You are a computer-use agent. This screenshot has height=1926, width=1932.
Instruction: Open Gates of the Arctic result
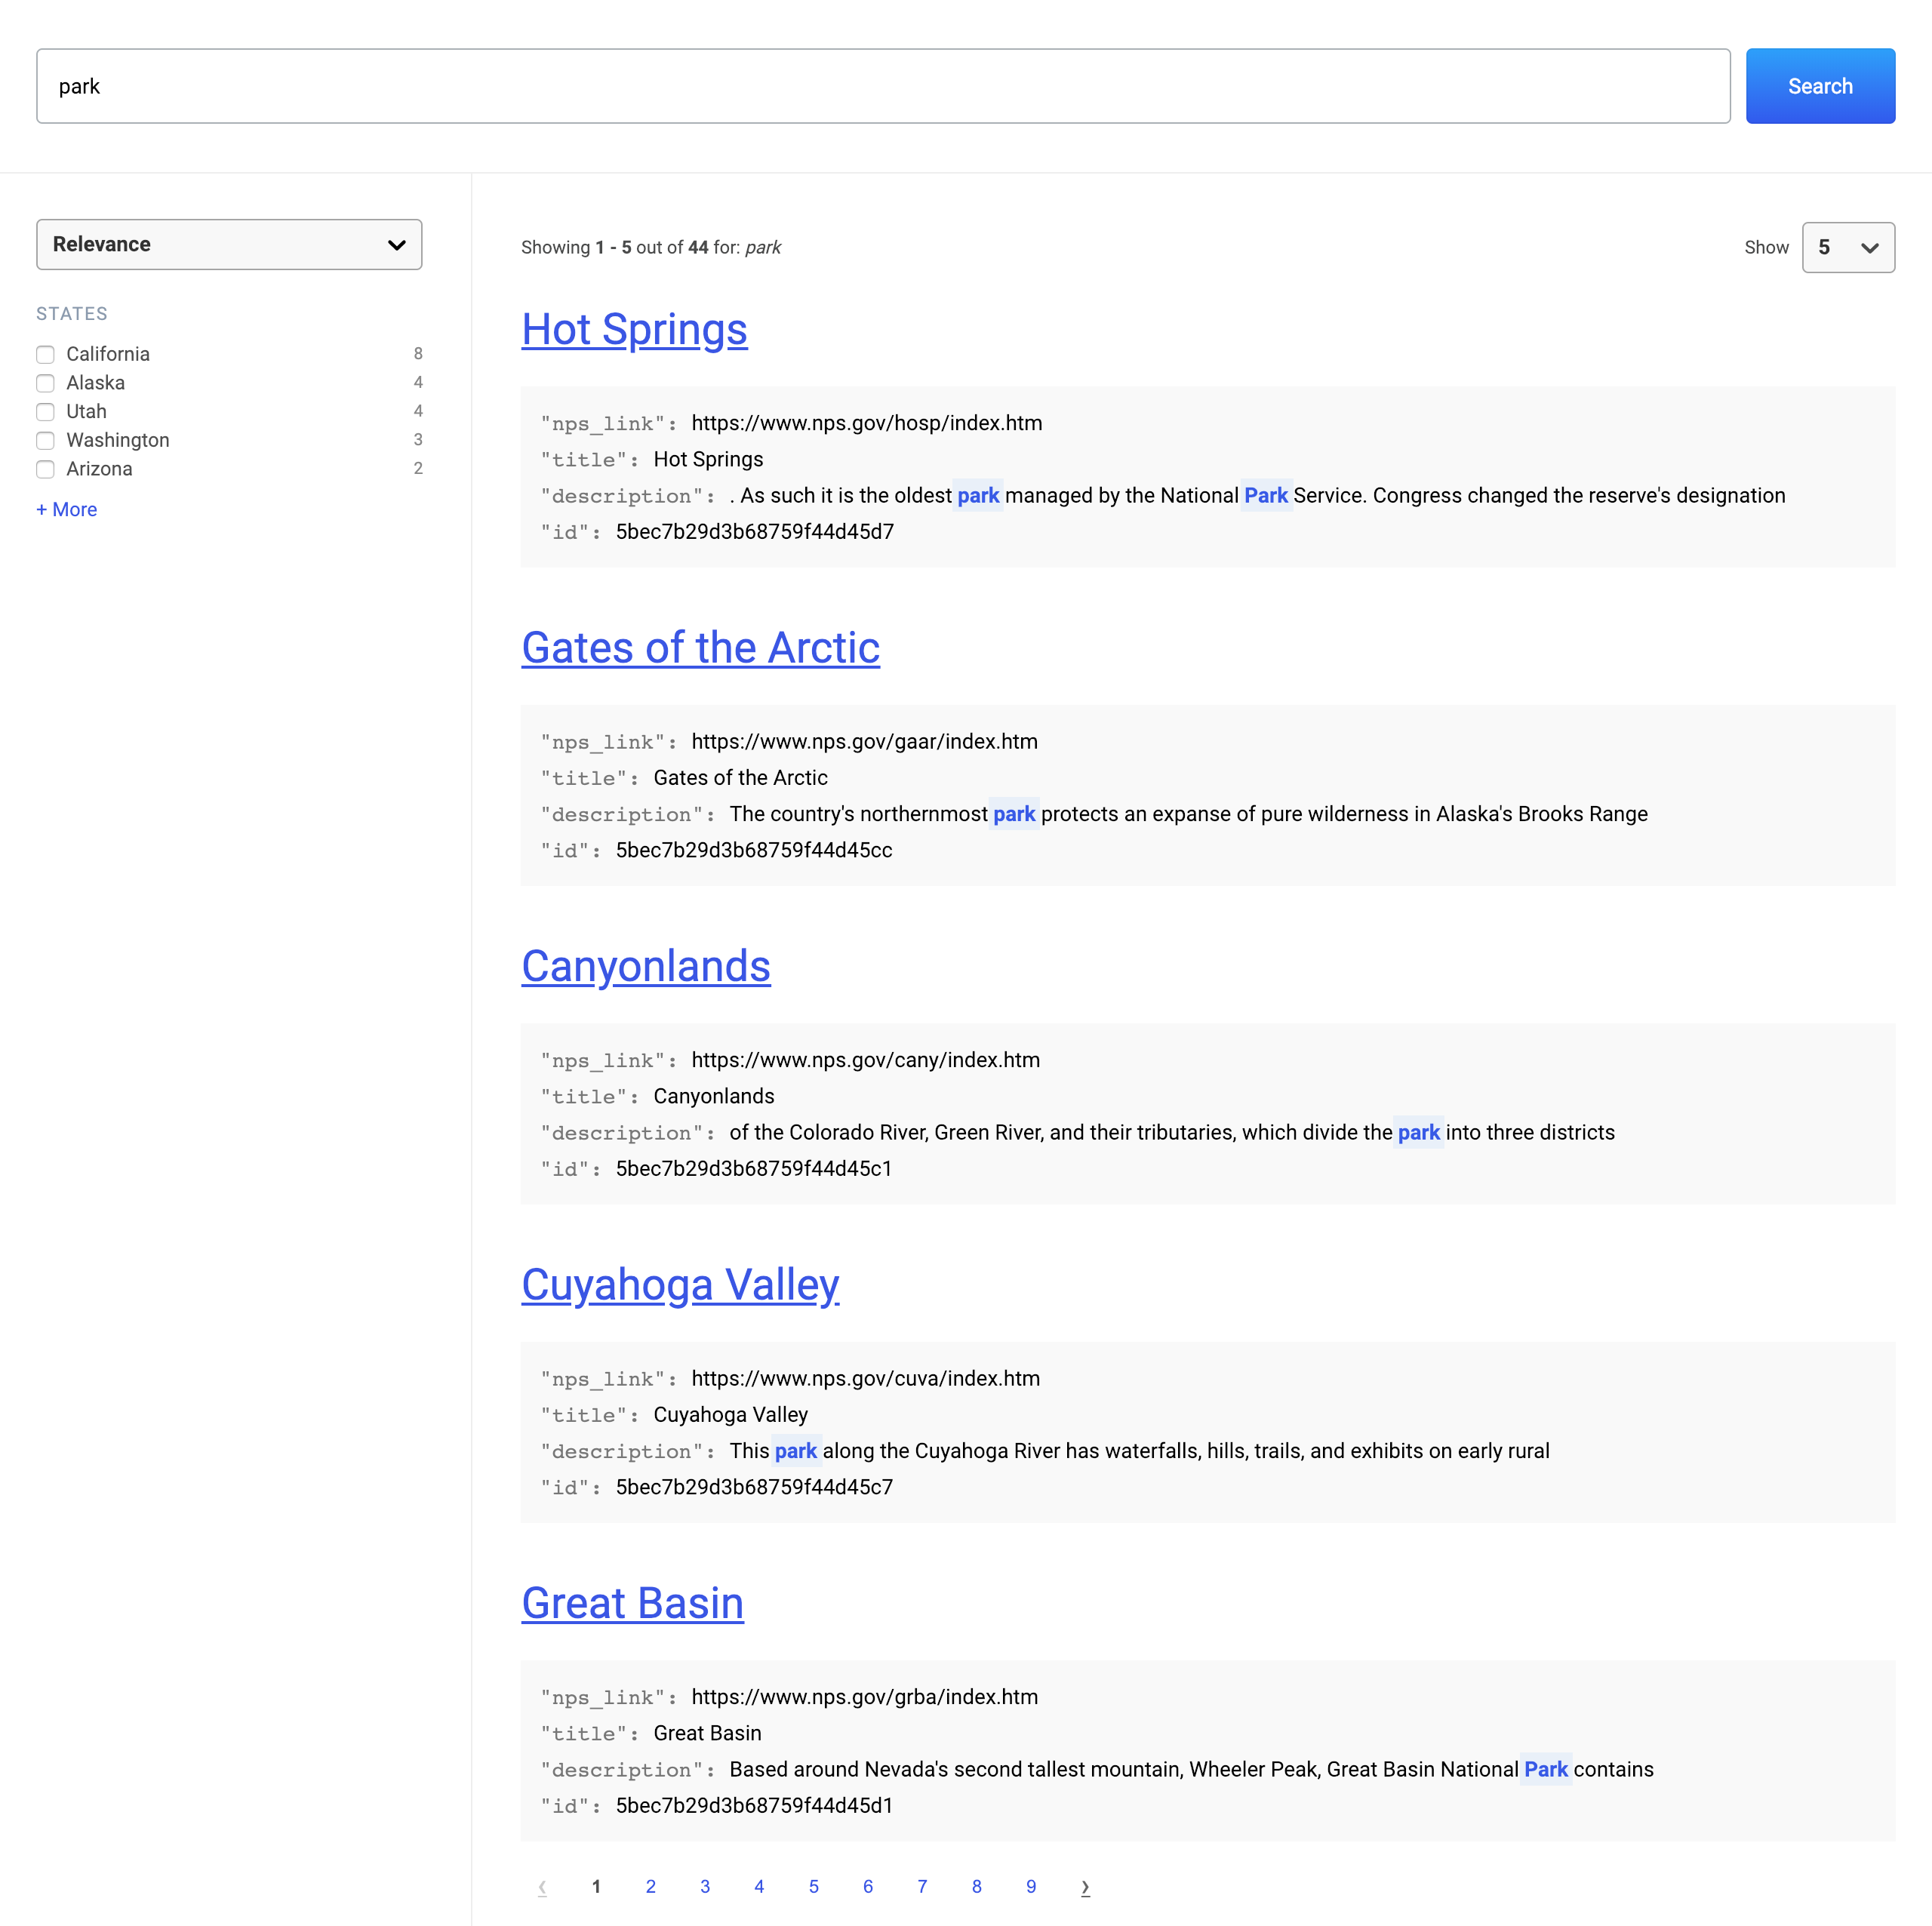(700, 648)
